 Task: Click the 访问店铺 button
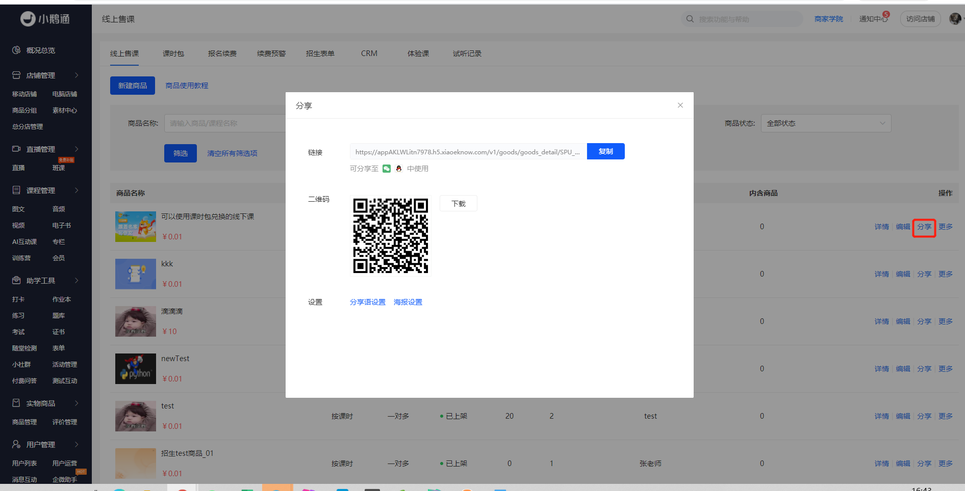pyautogui.click(x=921, y=19)
